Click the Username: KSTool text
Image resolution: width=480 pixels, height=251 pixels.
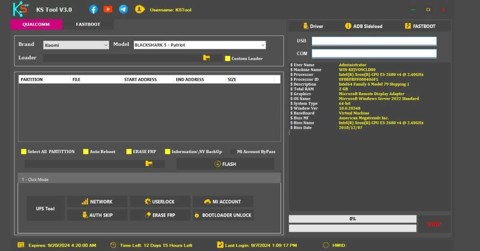[x=170, y=10]
